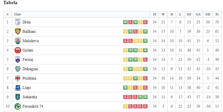The image size is (223, 112).
Task: Click the Suhareka club crest icon
Action: click(18, 97)
